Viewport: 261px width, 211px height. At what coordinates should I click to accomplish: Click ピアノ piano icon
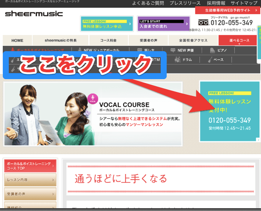tap(212, 50)
